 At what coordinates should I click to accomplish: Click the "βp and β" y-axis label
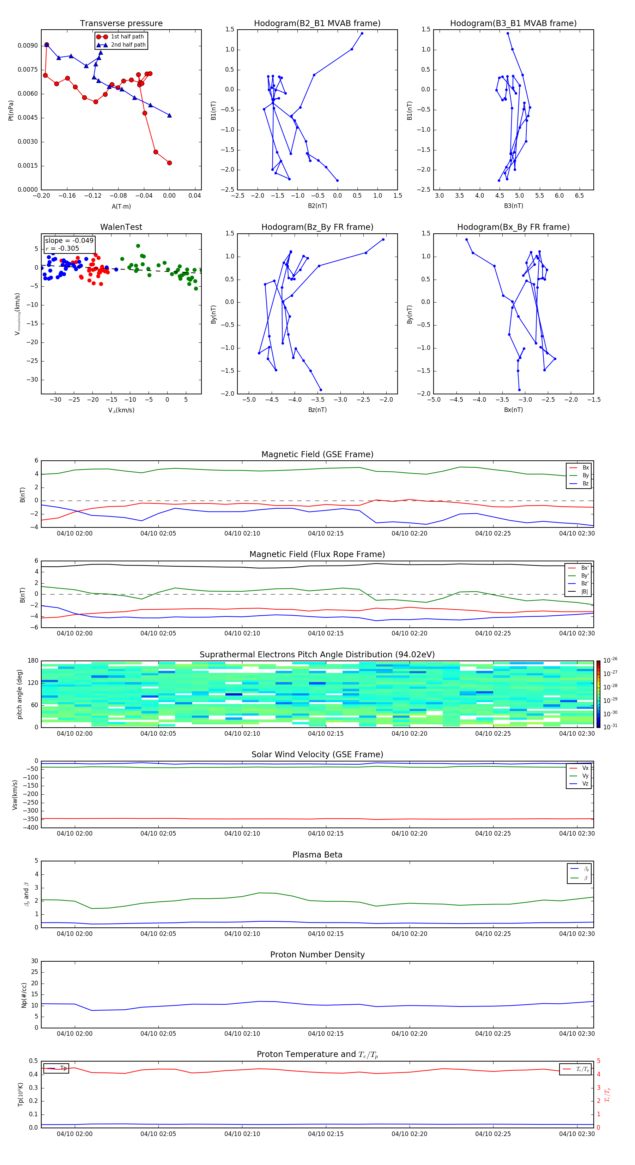pyautogui.click(x=26, y=894)
